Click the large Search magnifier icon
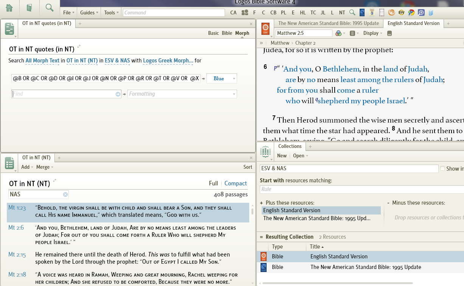This screenshot has height=286, width=464. pos(49,8)
